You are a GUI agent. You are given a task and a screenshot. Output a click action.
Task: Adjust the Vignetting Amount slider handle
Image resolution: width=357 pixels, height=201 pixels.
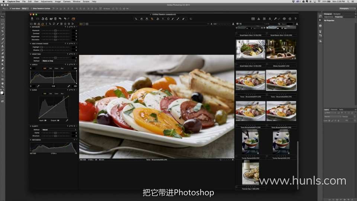[55, 58]
